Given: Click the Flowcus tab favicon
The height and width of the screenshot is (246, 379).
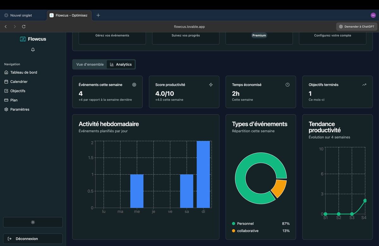Looking at the screenshot, I should coord(51,15).
